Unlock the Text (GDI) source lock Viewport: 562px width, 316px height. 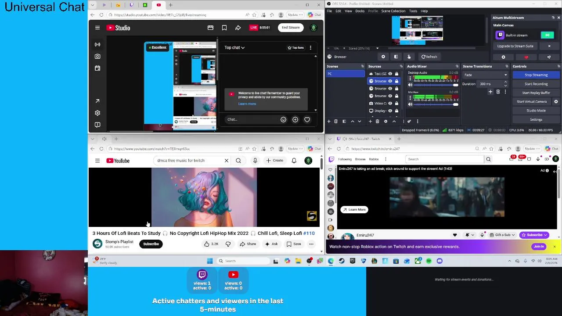tap(396, 74)
